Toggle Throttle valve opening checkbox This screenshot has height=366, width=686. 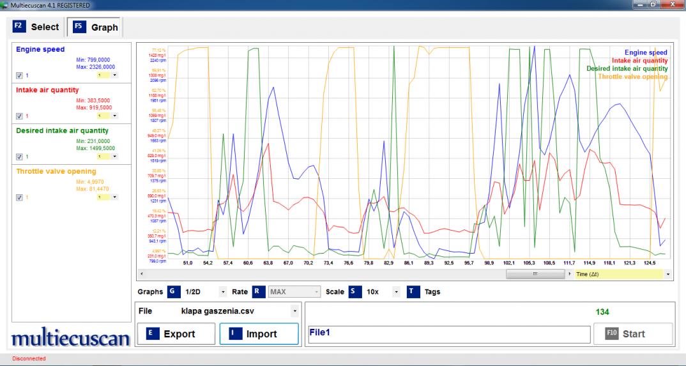pyautogui.click(x=19, y=197)
